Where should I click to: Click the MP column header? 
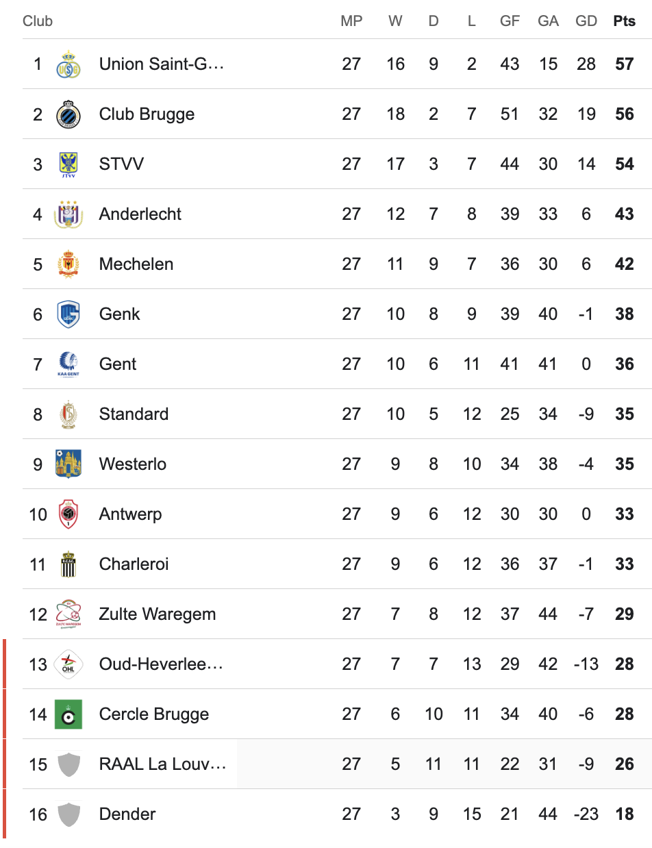coord(351,21)
